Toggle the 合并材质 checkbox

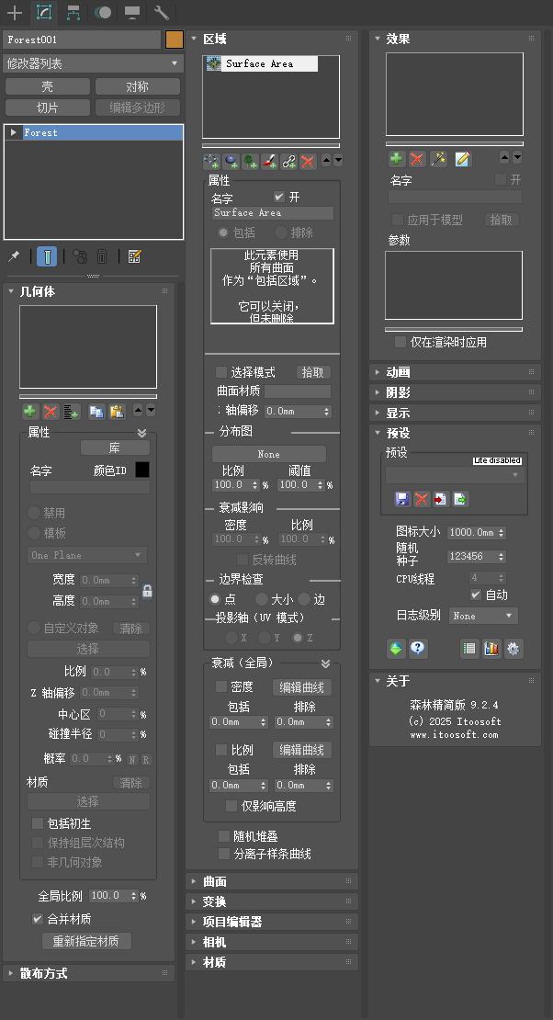(x=38, y=919)
